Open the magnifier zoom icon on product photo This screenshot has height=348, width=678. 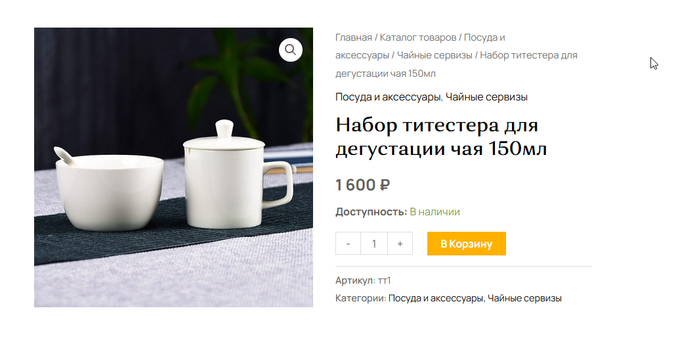click(291, 50)
